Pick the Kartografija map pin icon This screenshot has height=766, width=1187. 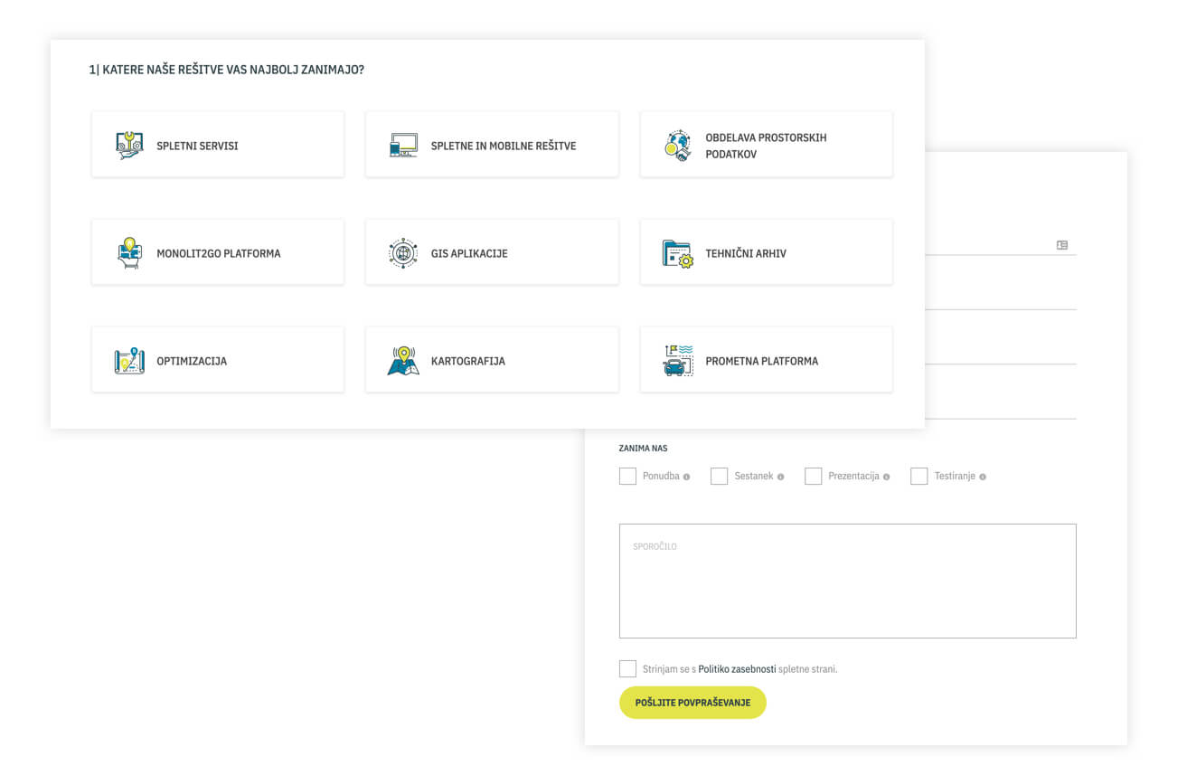[x=403, y=361]
